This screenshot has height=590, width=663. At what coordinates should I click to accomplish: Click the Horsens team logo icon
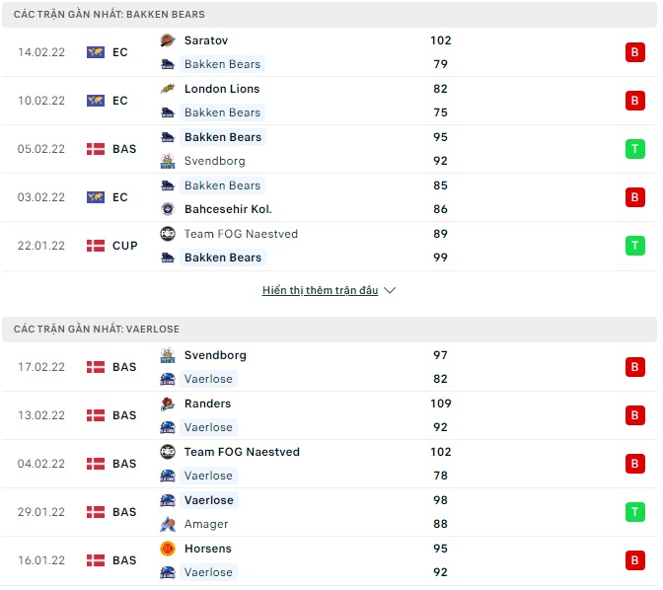(x=168, y=549)
